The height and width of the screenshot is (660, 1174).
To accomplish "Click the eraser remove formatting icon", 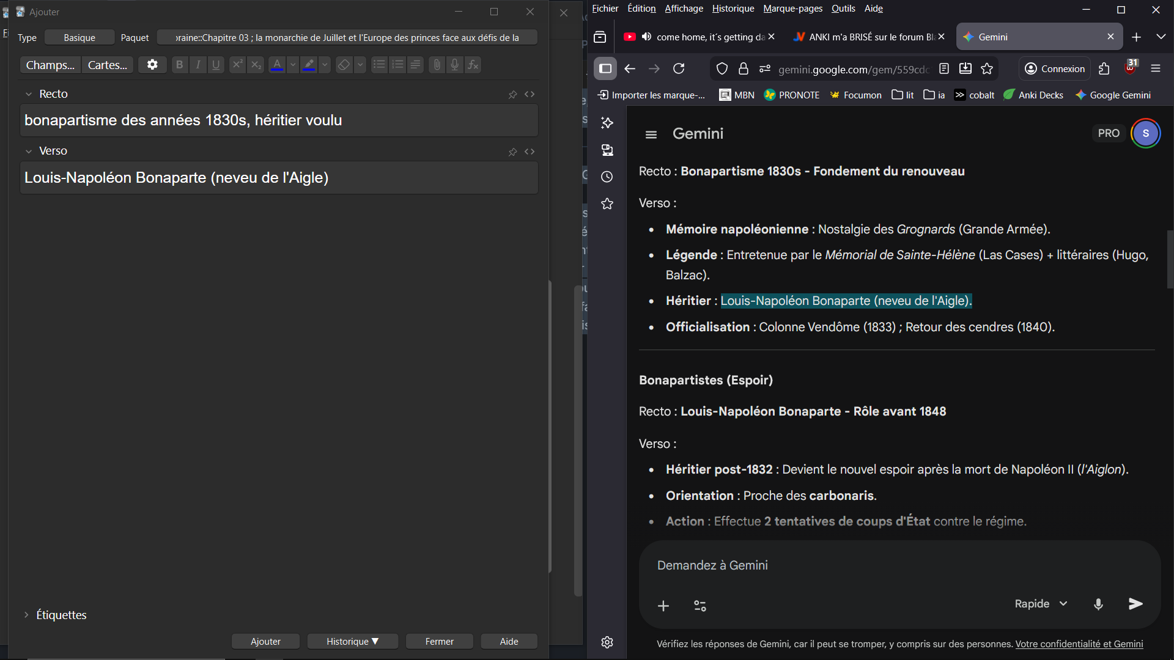I will tap(344, 65).
